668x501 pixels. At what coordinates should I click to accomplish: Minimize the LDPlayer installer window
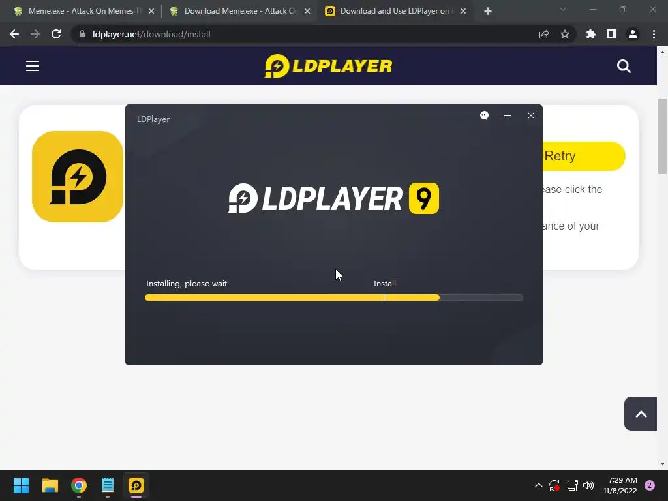coord(508,115)
